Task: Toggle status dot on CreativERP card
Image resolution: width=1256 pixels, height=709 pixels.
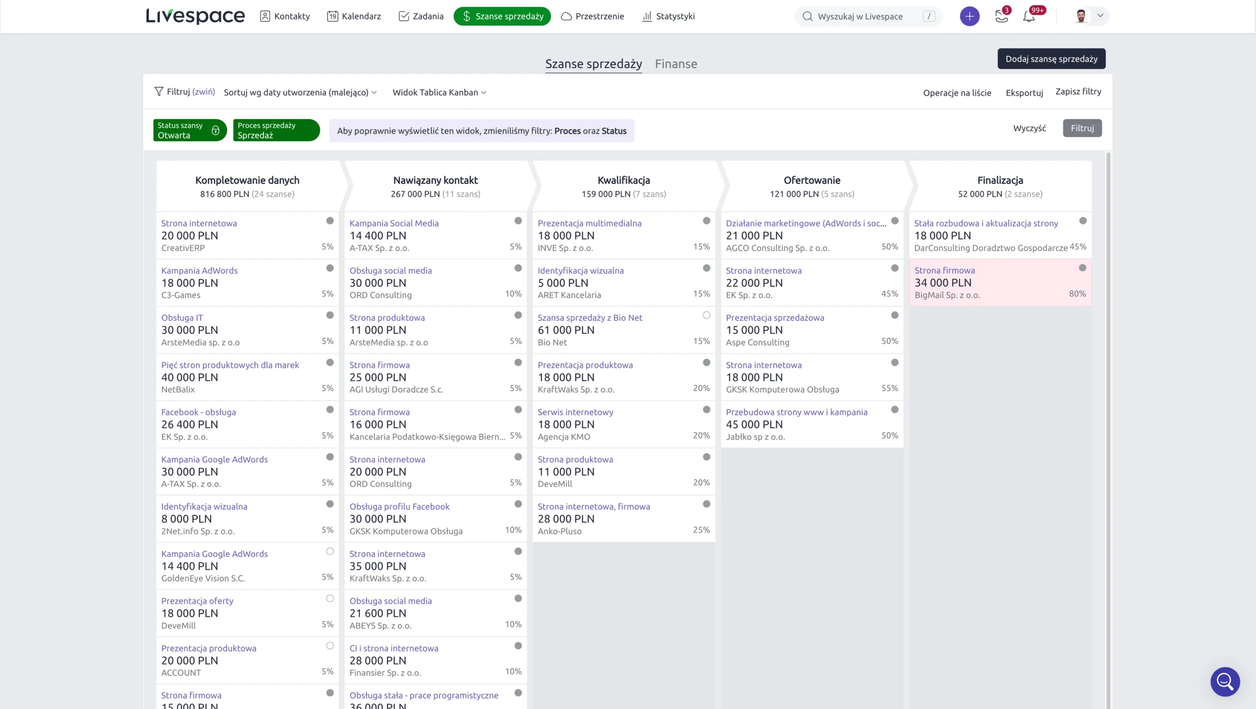Action: 330,221
